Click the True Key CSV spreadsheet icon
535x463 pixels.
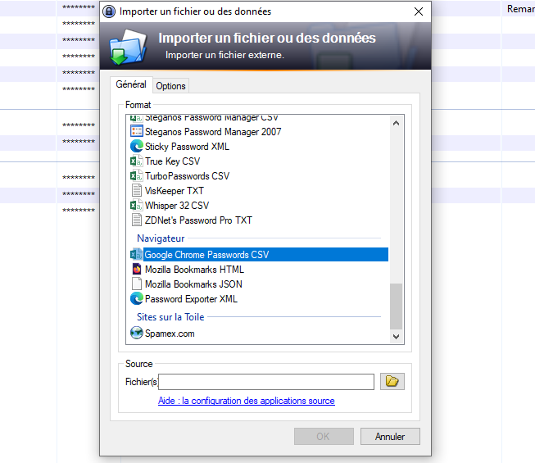(137, 161)
